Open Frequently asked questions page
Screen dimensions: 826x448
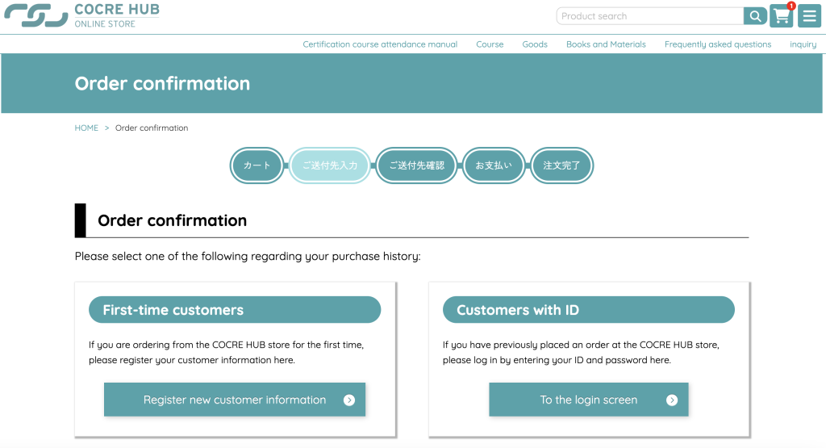pyautogui.click(x=718, y=44)
